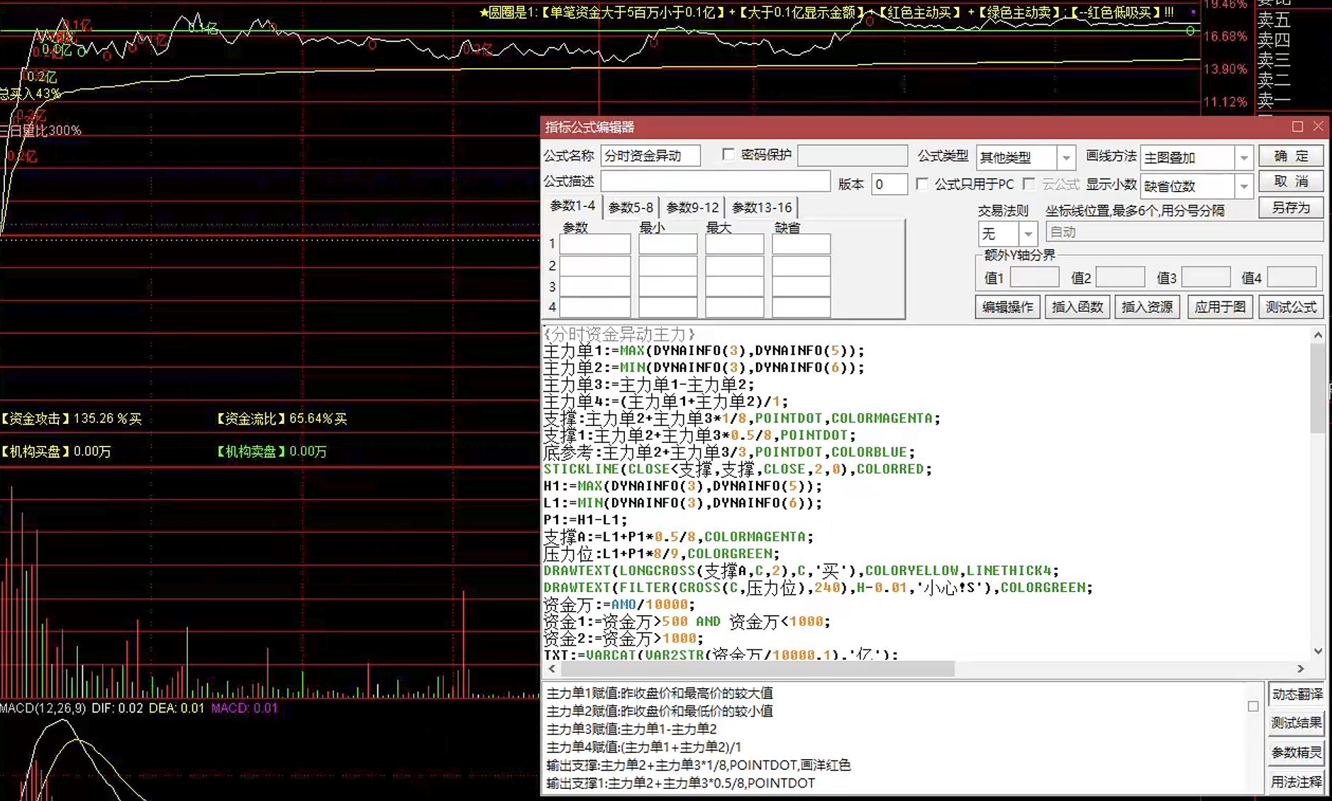Click 测试结果 button
Viewport: 1332px width, 801px height.
point(1297,723)
